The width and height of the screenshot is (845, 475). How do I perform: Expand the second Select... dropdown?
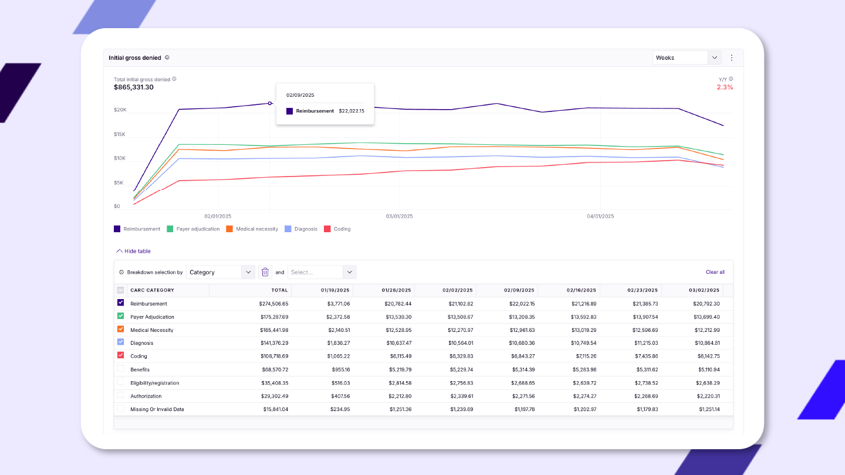322,272
